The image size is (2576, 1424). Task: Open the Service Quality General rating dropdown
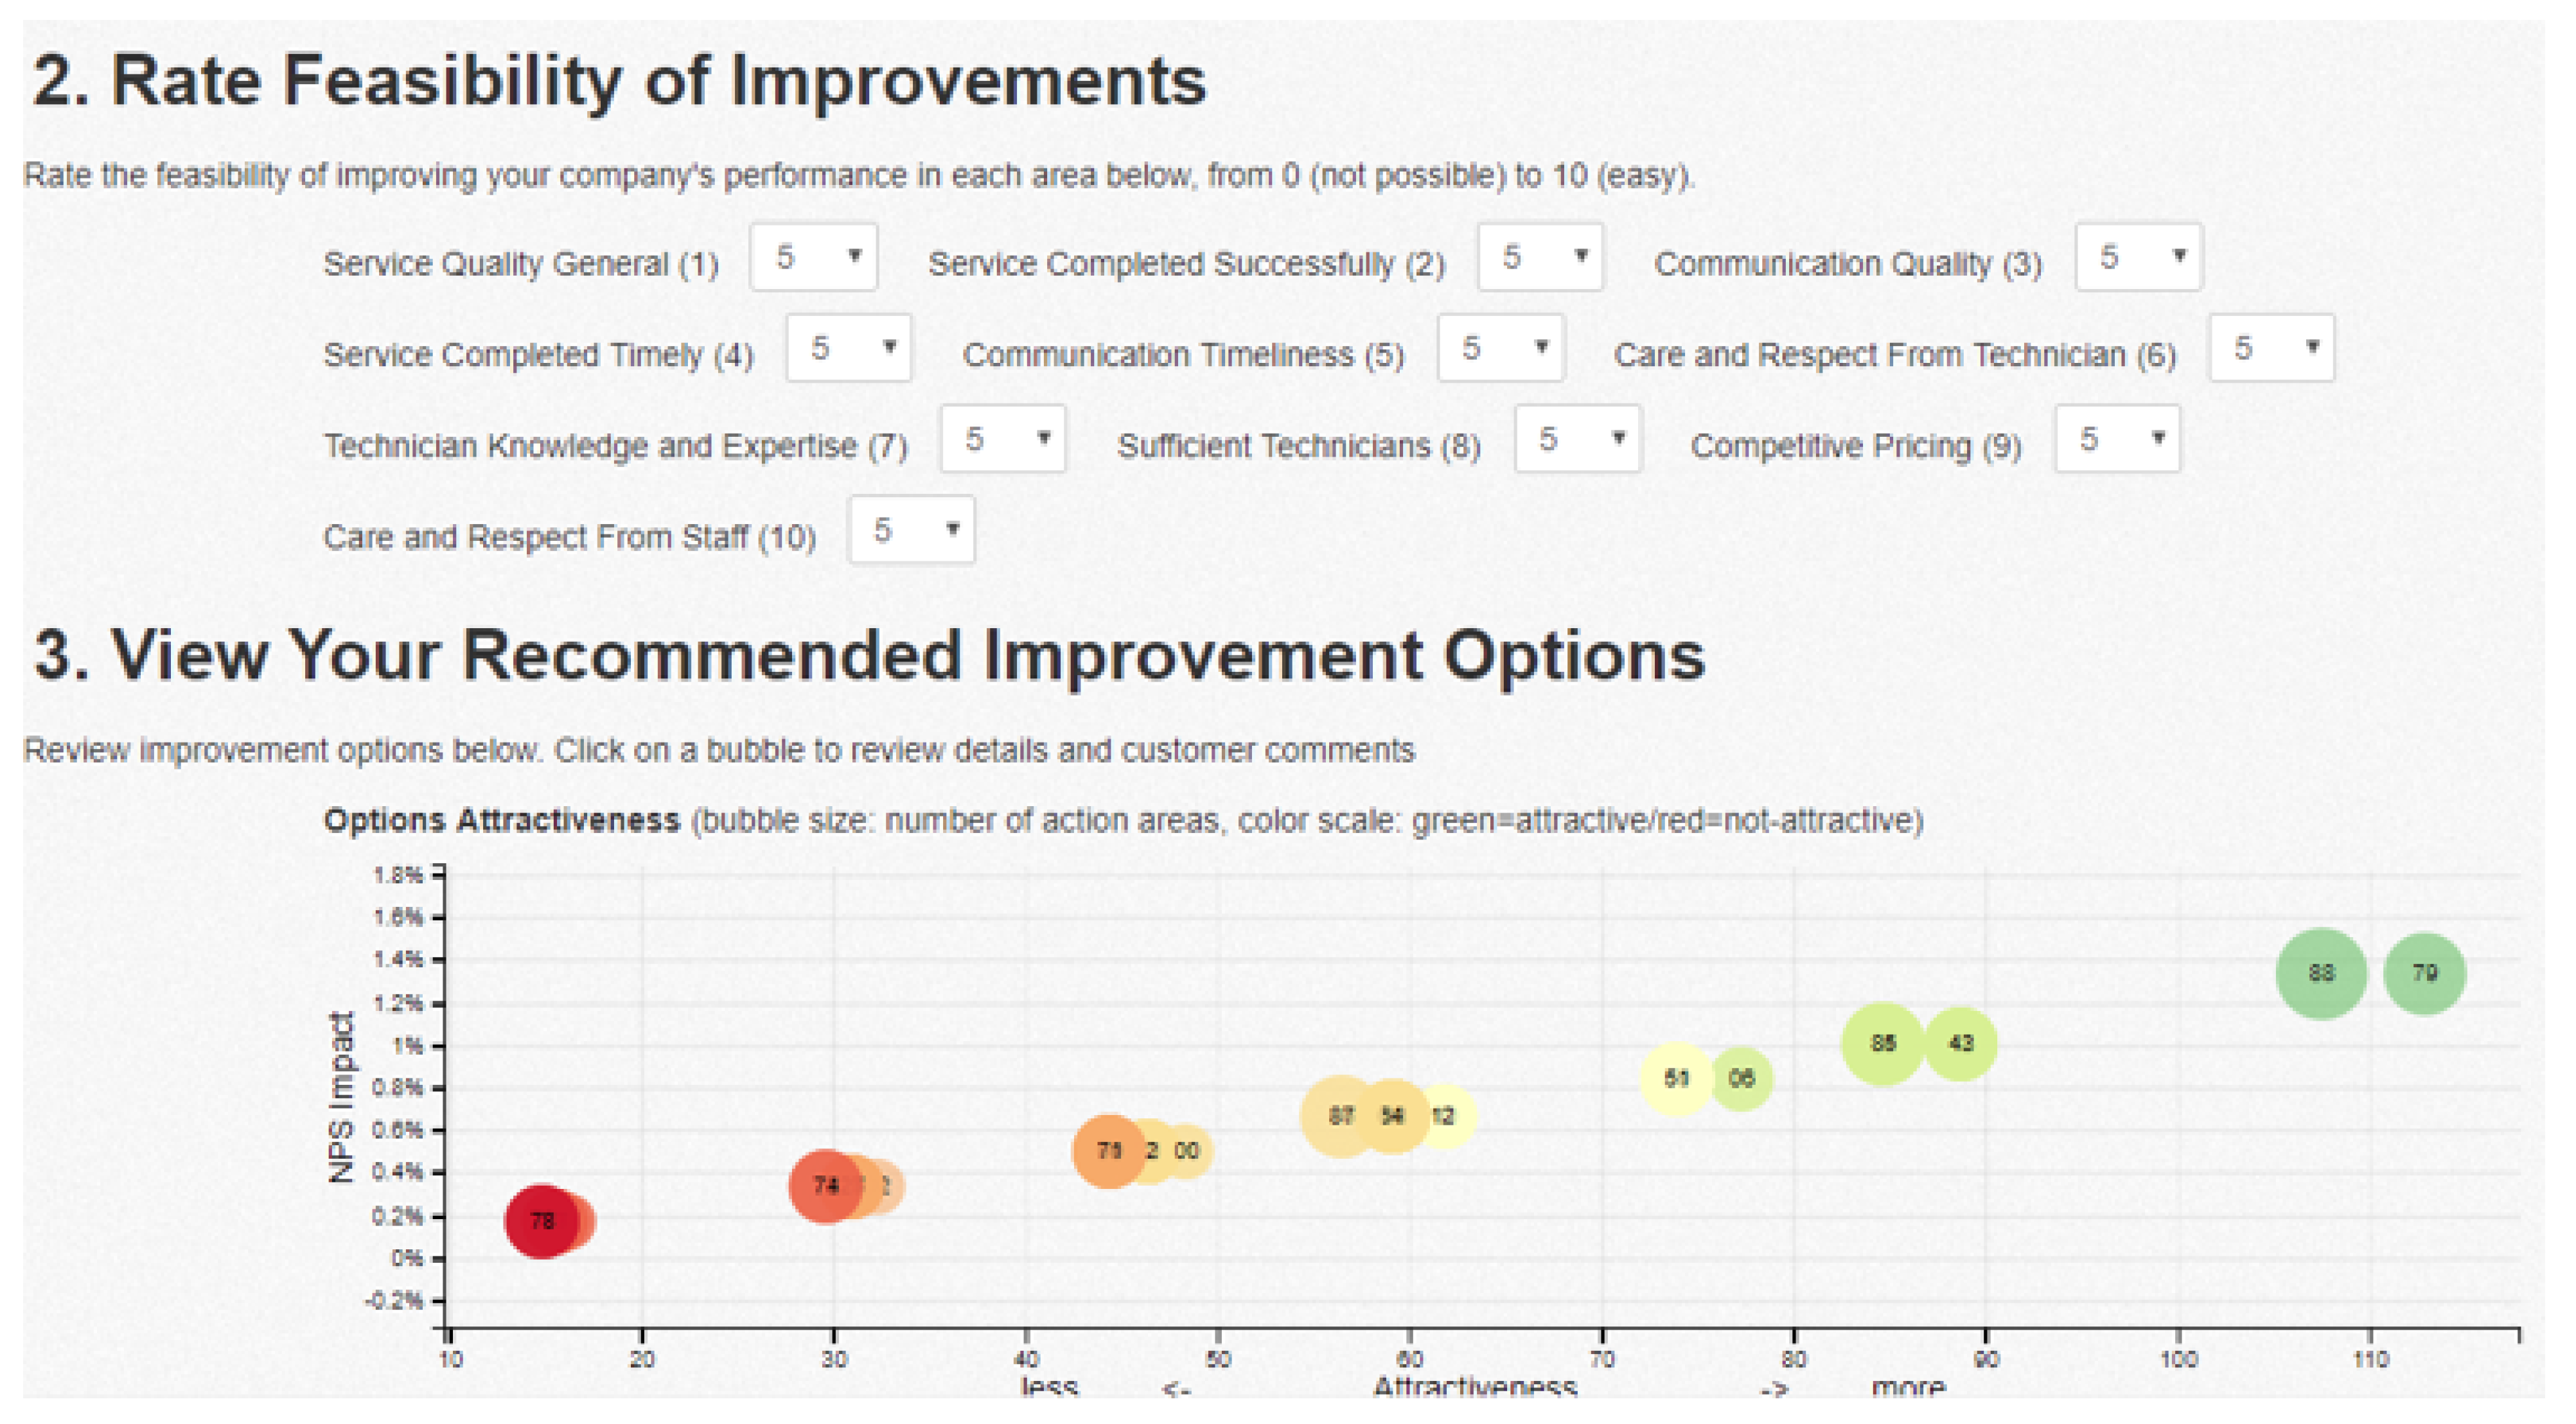(x=814, y=258)
